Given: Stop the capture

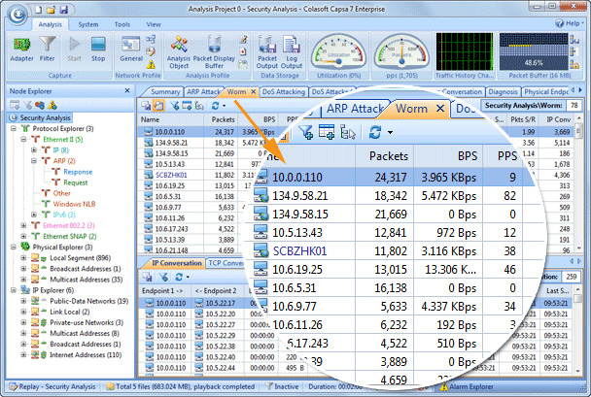Looking at the screenshot, I should coord(98,49).
